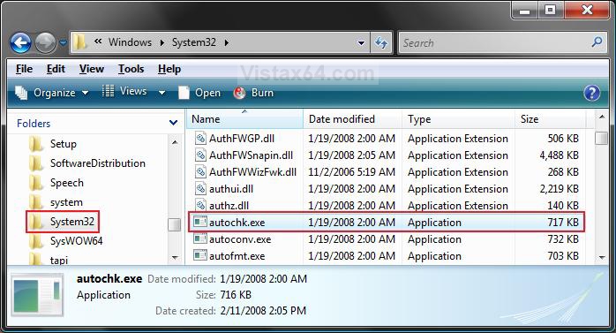Click the autoconv.exe application icon

click(200, 239)
